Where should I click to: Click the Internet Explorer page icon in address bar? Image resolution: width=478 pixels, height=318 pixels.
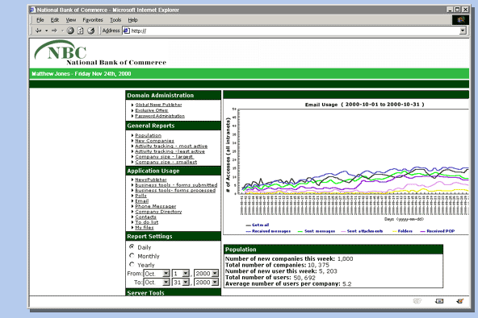[x=127, y=31]
